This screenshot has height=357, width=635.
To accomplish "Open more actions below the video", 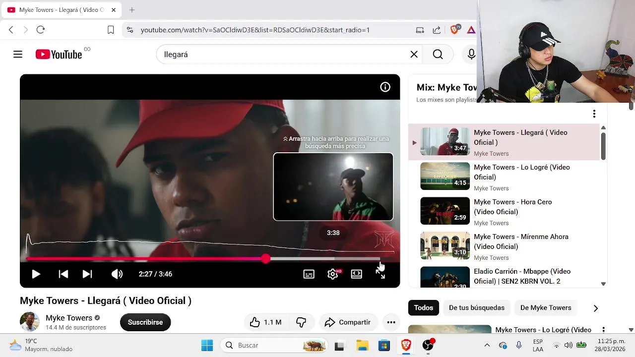I will [x=391, y=322].
